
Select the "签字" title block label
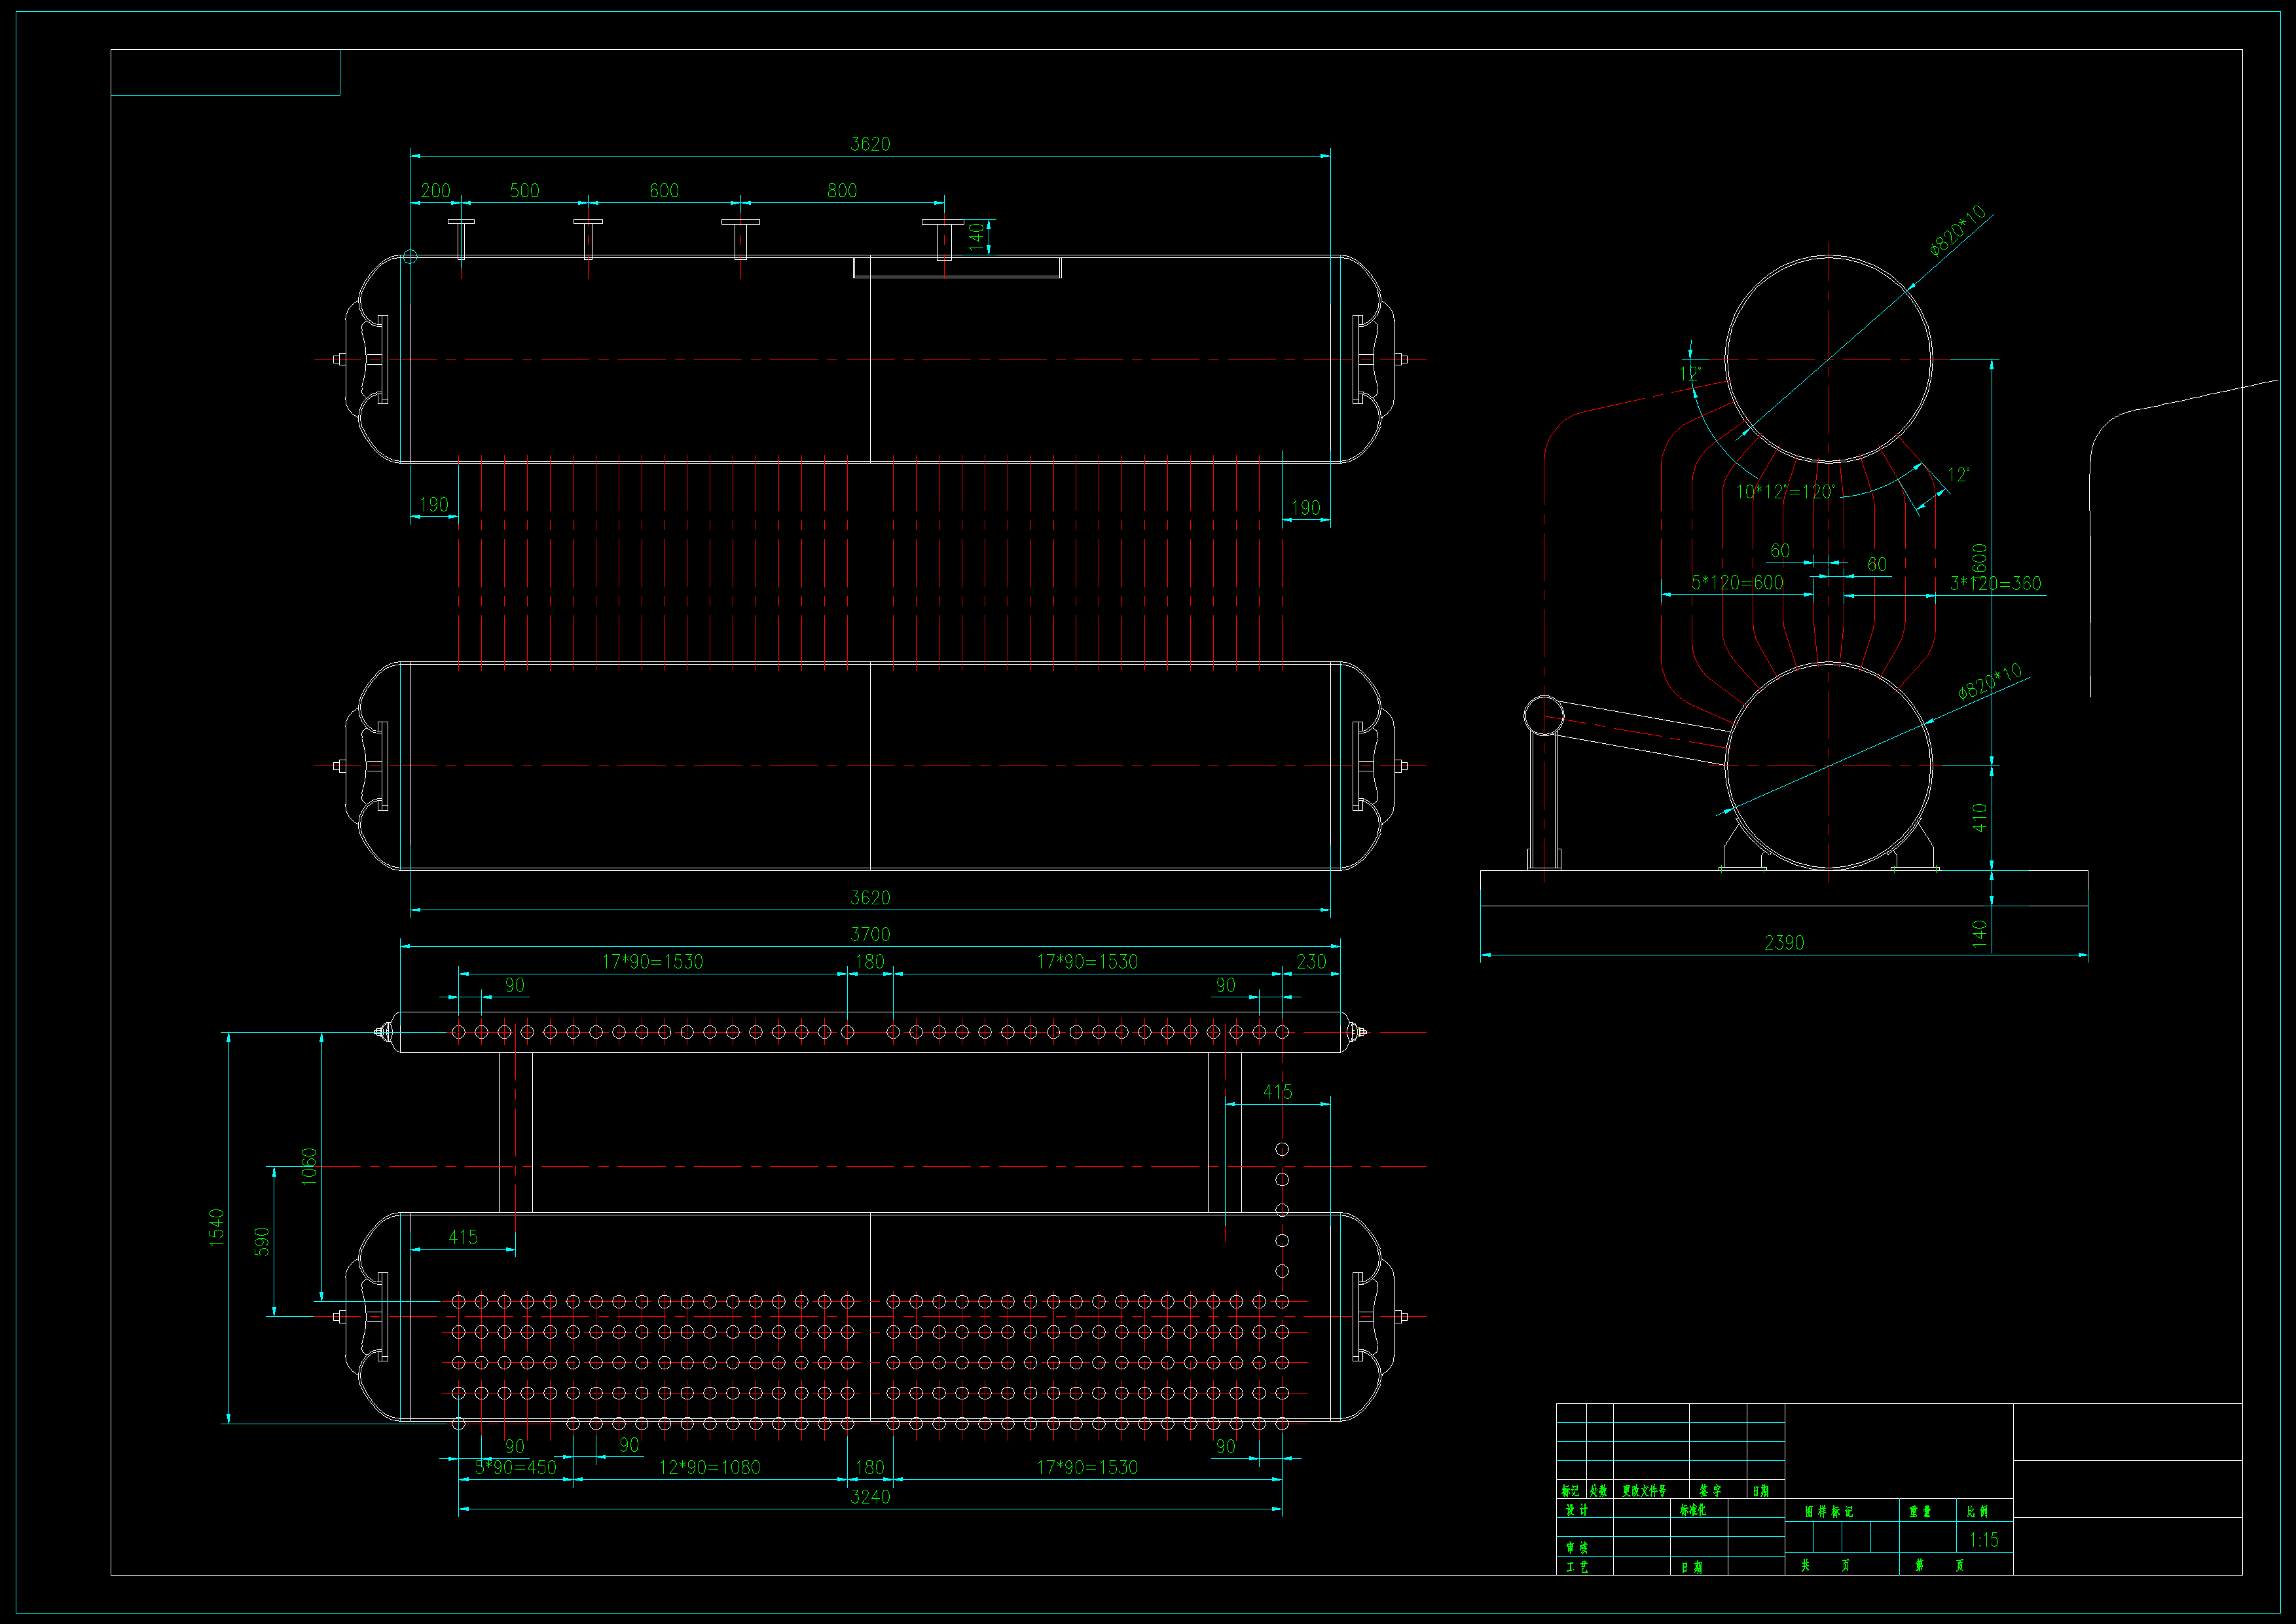pos(1710,1490)
